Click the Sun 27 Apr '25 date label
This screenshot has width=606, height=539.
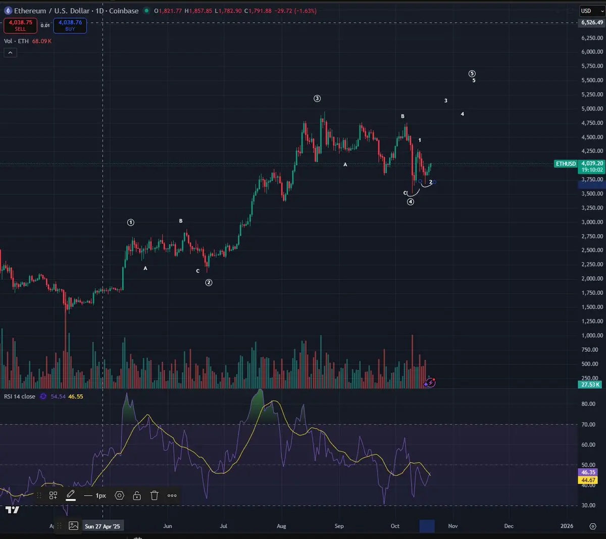click(103, 526)
